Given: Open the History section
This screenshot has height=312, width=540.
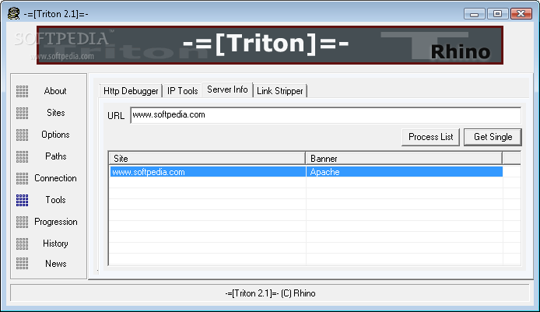Looking at the screenshot, I should pos(55,244).
